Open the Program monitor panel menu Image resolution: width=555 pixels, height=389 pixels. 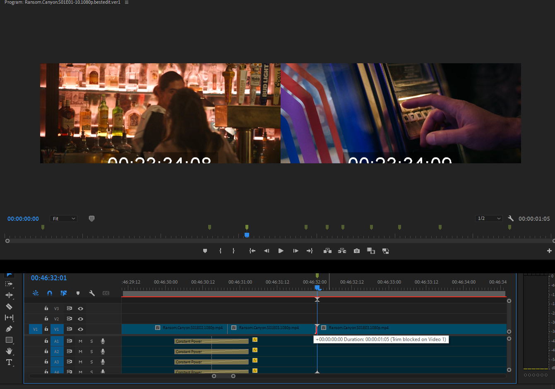tap(127, 2)
